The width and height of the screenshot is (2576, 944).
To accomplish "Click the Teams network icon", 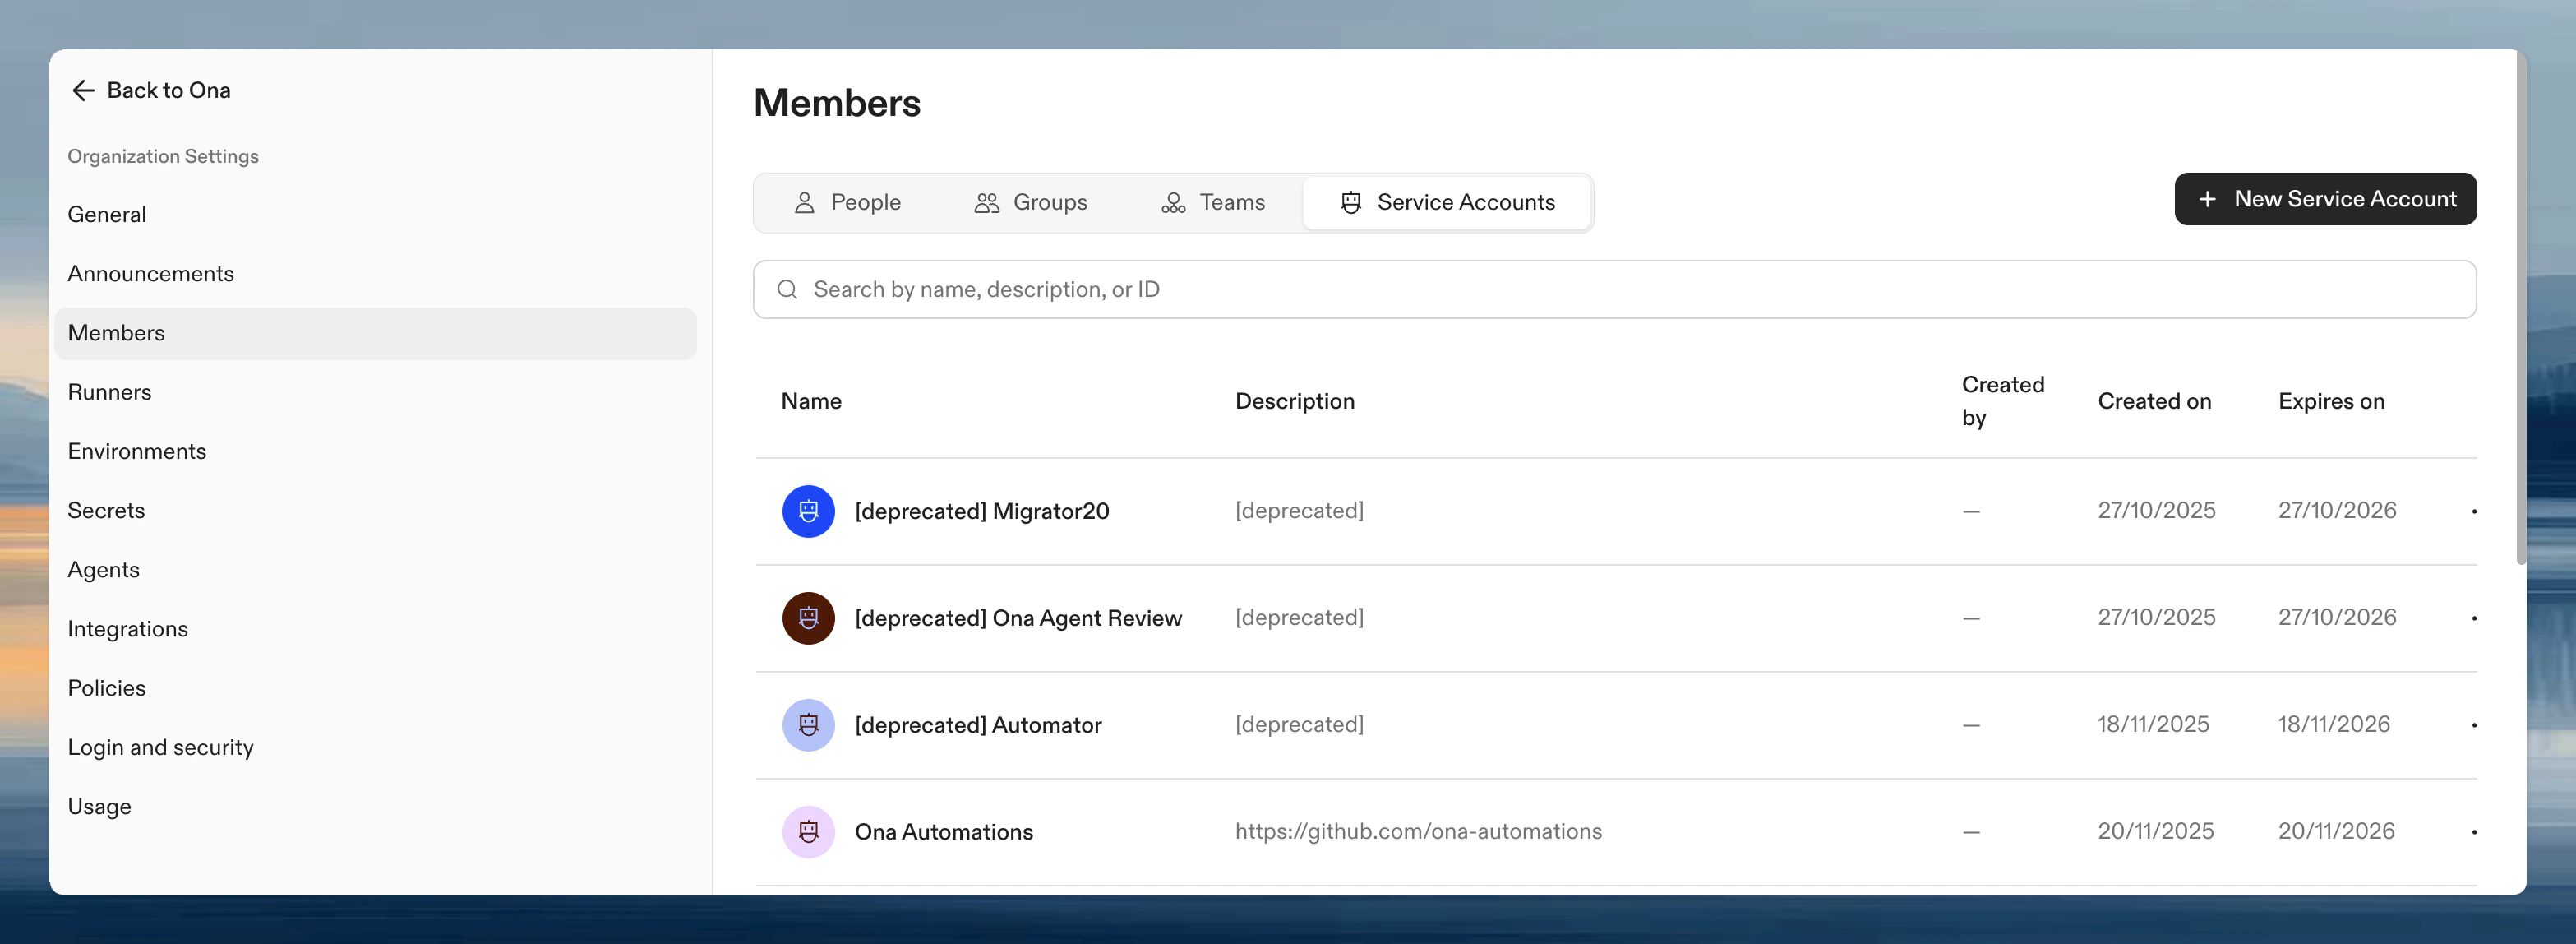I will point(1171,202).
